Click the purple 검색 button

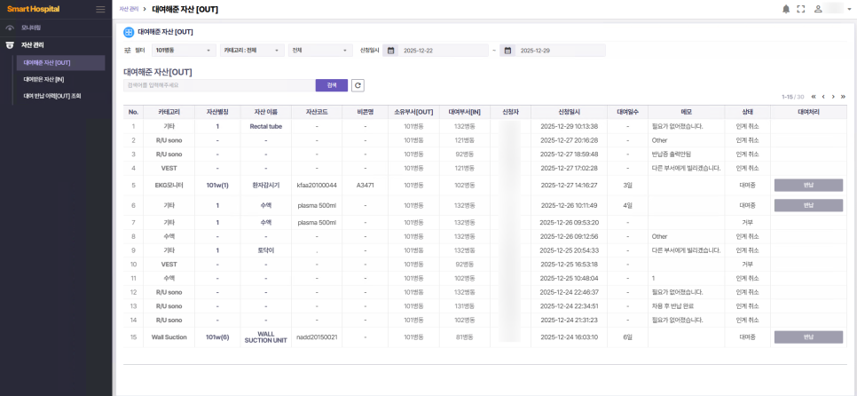(332, 85)
